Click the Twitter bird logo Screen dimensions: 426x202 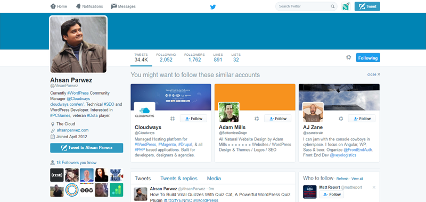point(213,7)
